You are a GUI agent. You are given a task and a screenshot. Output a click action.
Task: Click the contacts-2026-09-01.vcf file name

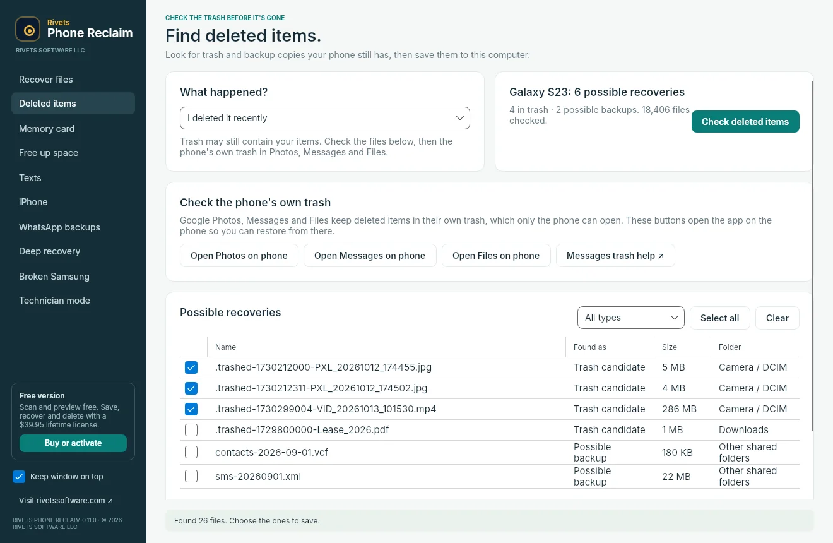271,453
